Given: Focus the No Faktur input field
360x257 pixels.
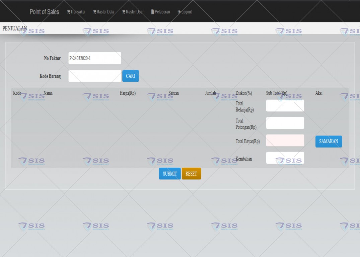Looking at the screenshot, I should pos(95,58).
